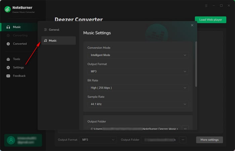This screenshot has height=151, width=235.
Task: Open the Output Format dropdown in Music Settings
Action: coord(138,71)
